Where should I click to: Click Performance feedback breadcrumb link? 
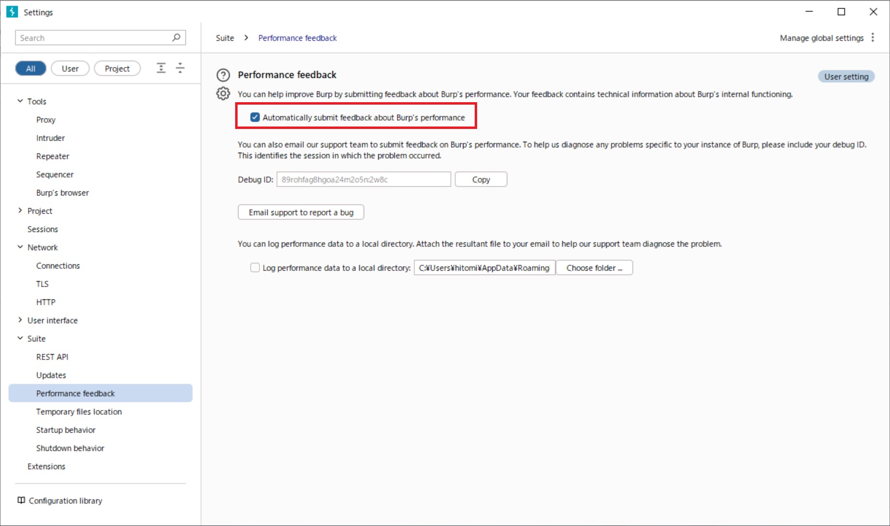click(297, 38)
